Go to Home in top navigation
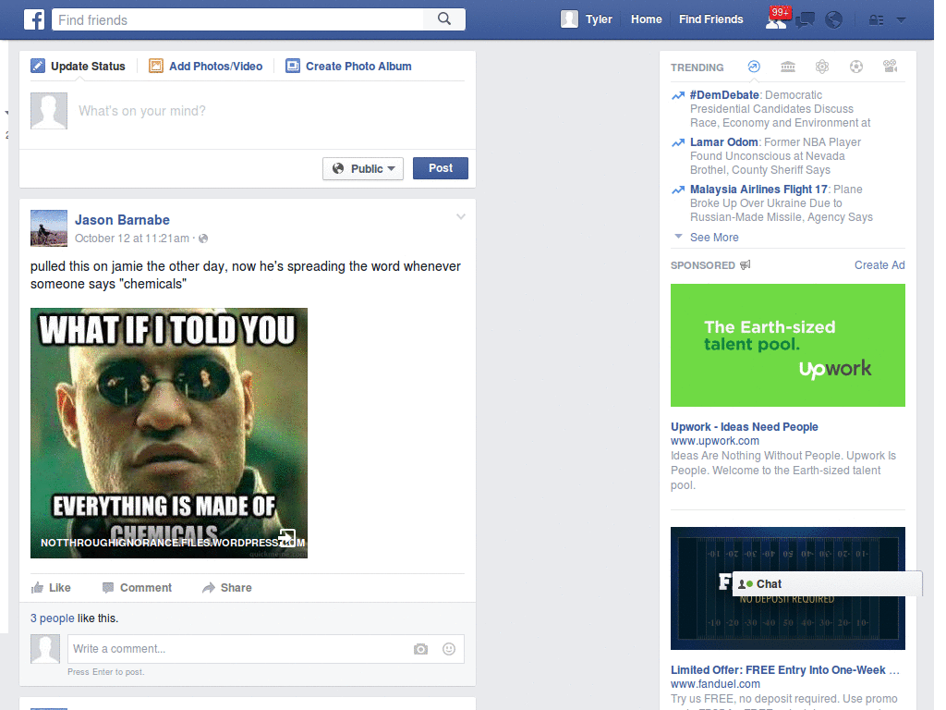This screenshot has width=946, height=710. [646, 19]
